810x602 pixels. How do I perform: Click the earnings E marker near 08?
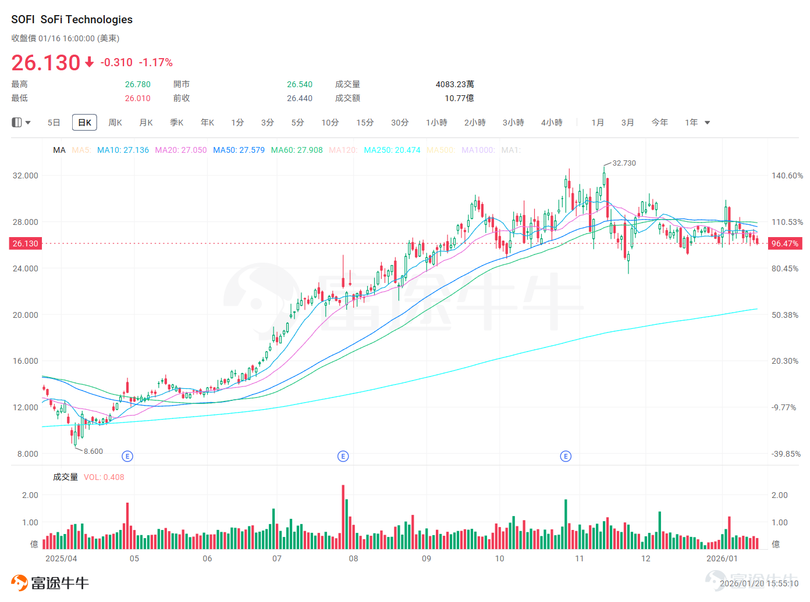(x=343, y=456)
